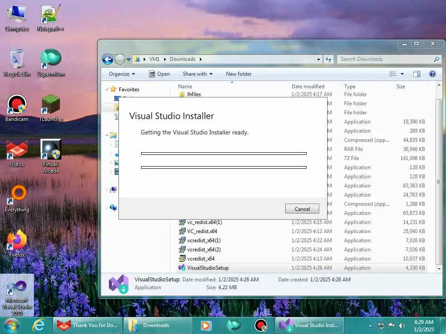Click the vertical scrollbar of the file list

439,181
